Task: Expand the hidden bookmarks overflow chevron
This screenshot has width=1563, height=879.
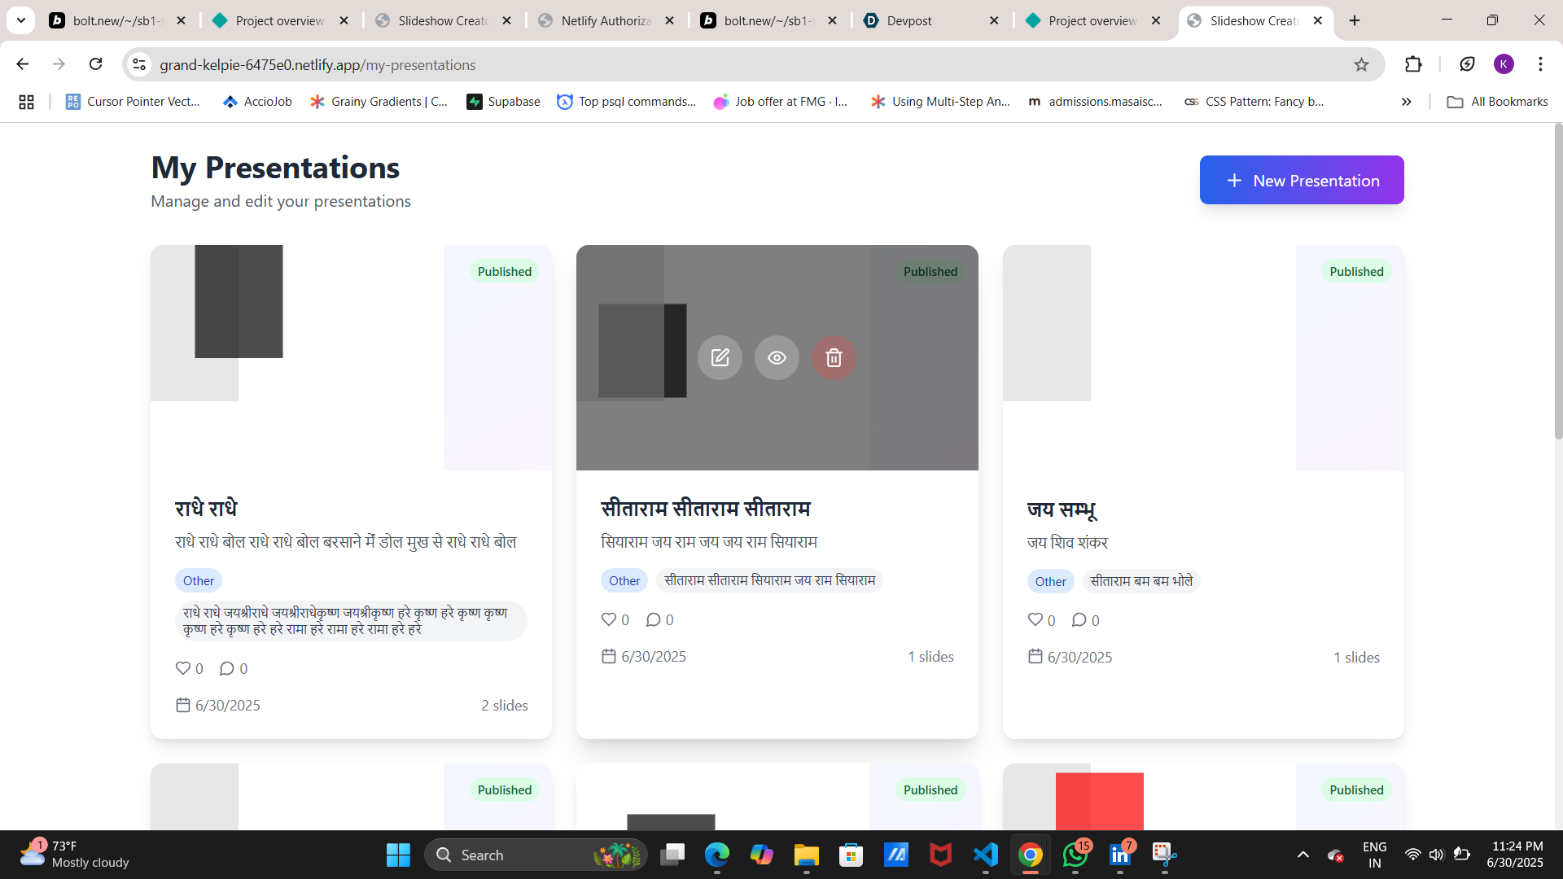Action: pyautogui.click(x=1406, y=102)
